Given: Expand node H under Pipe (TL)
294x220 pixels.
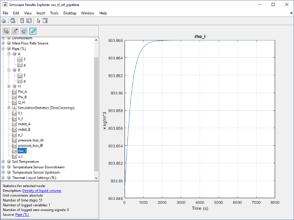Looking at the screenshot, I should (9, 86).
